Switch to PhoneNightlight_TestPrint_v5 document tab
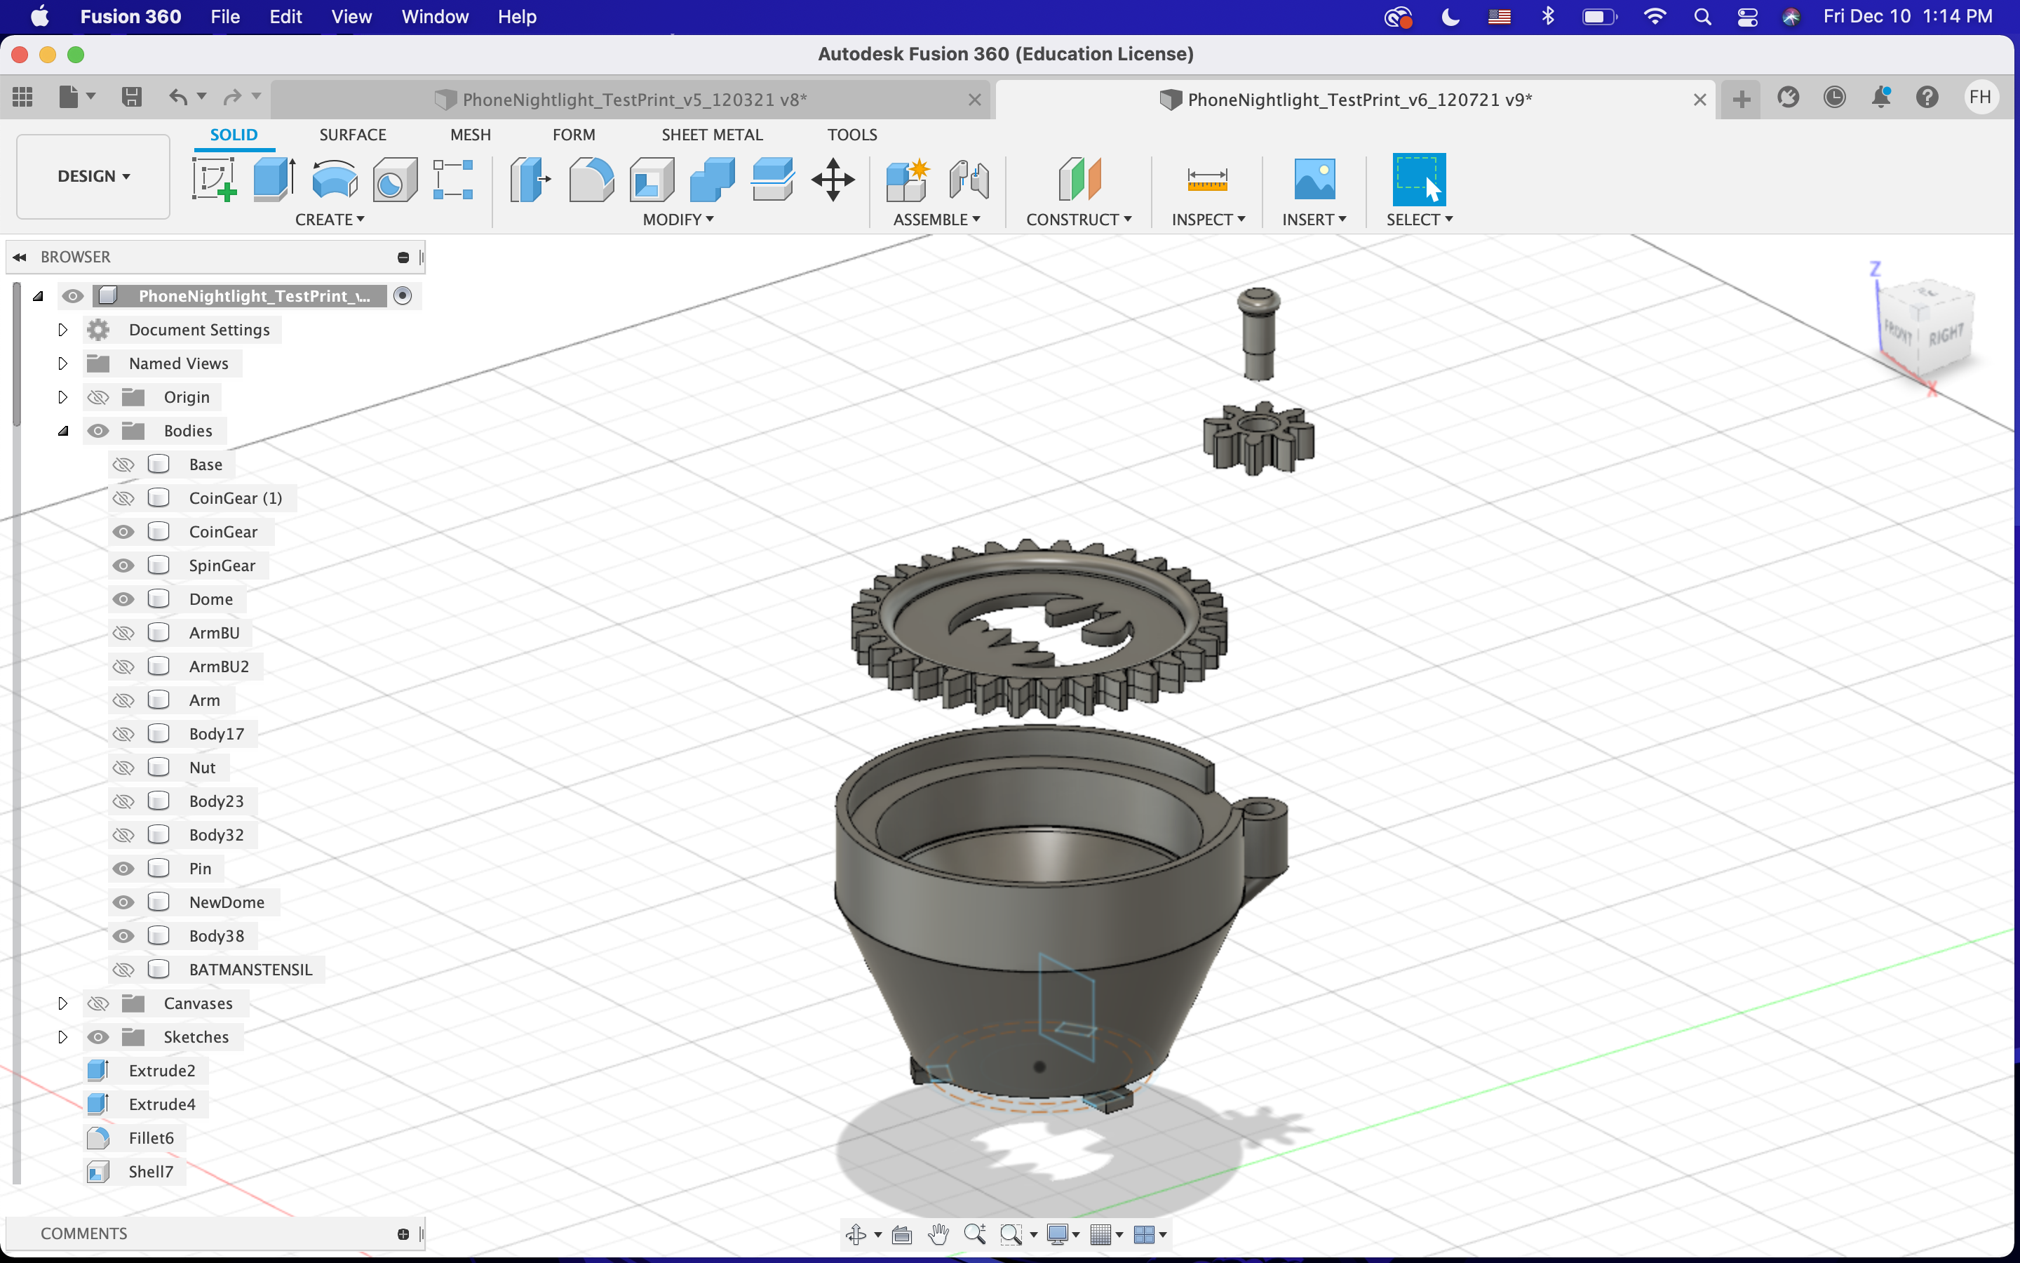 pos(631,100)
